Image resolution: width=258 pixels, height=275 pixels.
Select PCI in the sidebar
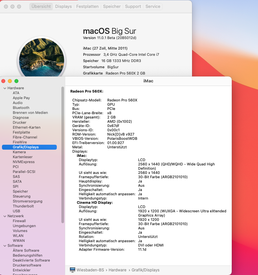click(x=16, y=167)
